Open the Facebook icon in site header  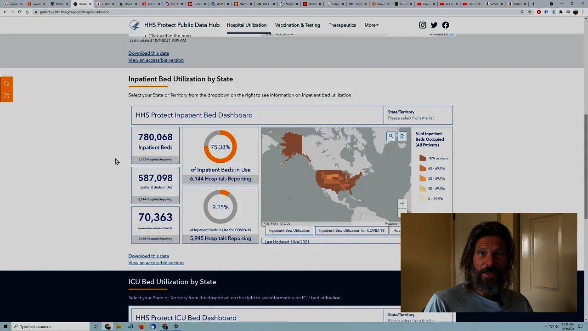click(446, 25)
